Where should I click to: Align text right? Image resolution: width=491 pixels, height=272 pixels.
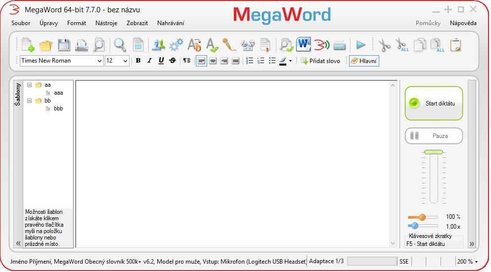pyautogui.click(x=224, y=61)
